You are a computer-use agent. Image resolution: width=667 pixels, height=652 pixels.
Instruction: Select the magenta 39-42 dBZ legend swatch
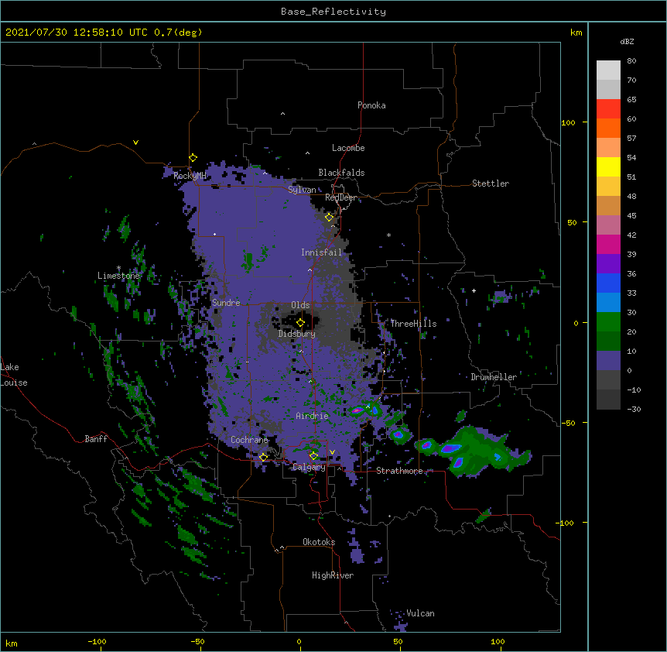(608, 245)
